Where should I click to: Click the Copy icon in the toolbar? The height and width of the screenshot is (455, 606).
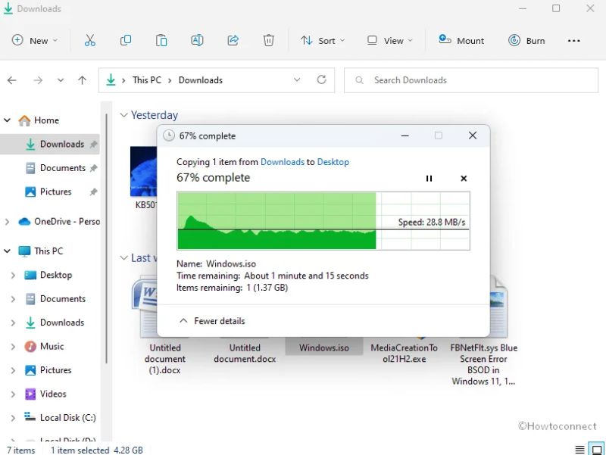126,40
